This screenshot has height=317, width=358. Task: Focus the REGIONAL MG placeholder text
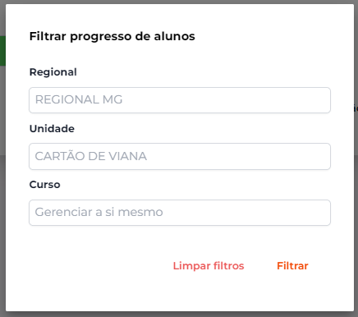coord(79,99)
